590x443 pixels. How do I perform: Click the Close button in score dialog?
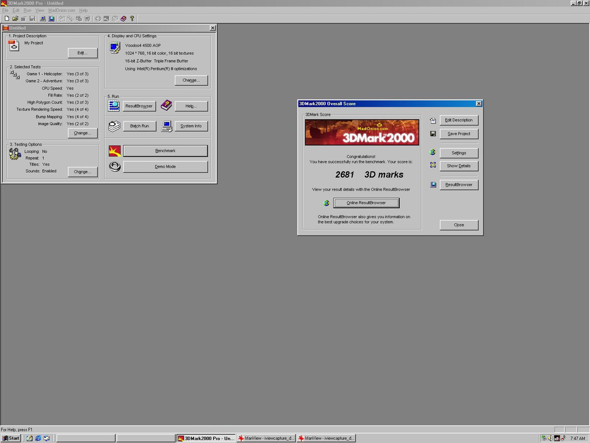tap(459, 225)
